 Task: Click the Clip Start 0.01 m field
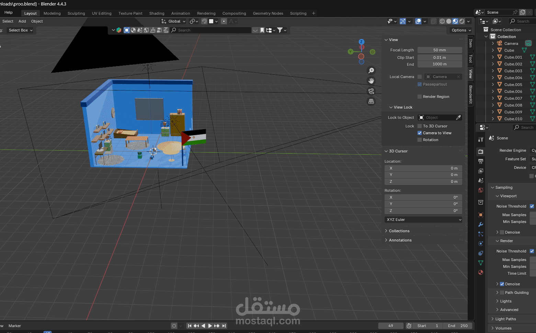(x=440, y=58)
